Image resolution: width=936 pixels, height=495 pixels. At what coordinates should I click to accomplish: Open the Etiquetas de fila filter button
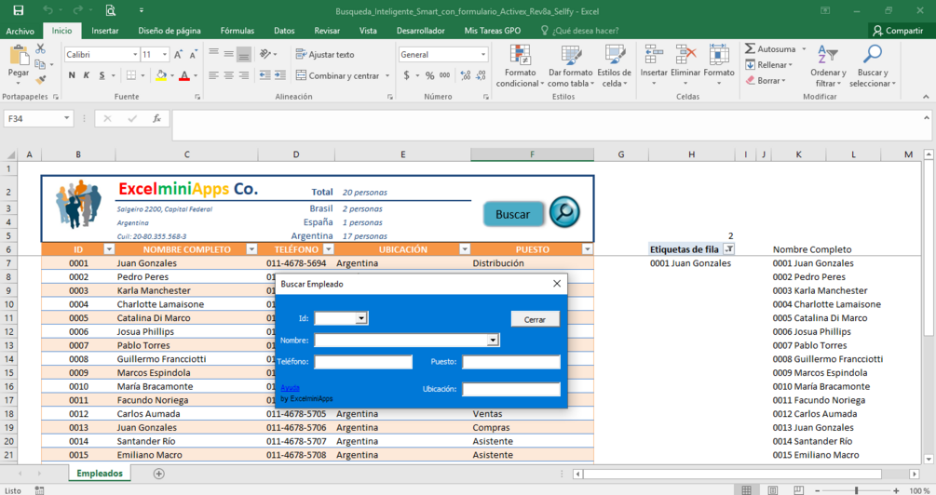tap(728, 249)
